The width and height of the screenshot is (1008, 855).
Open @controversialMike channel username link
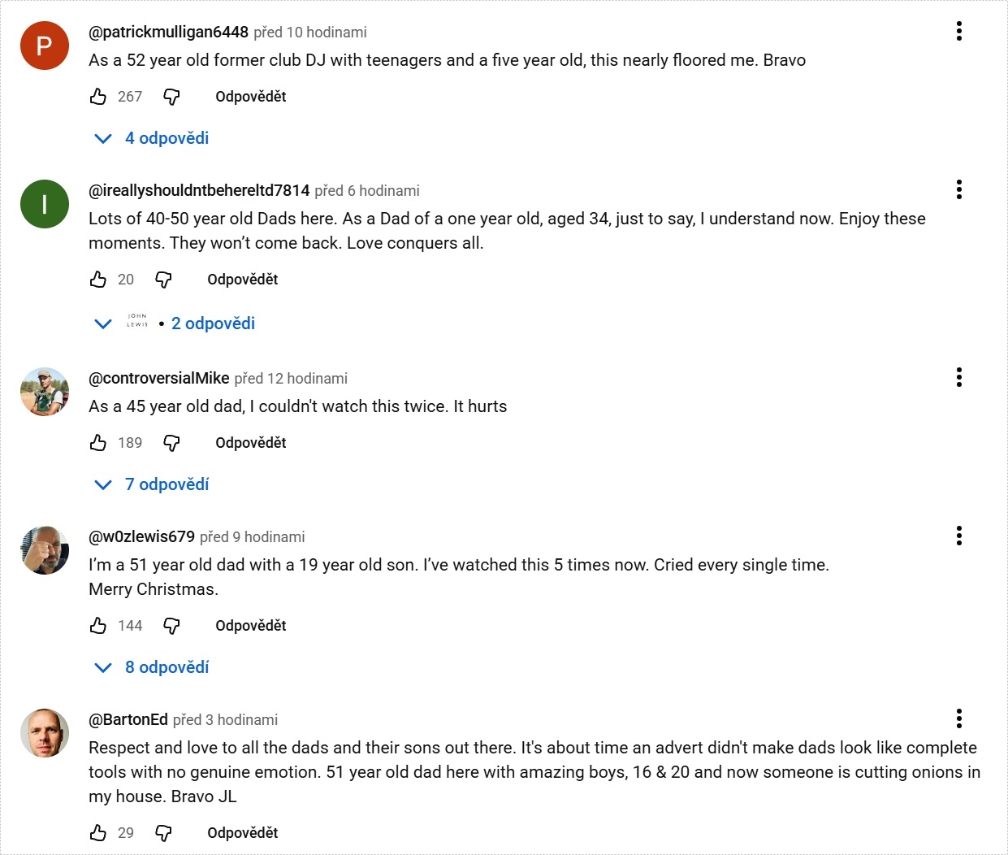(159, 378)
